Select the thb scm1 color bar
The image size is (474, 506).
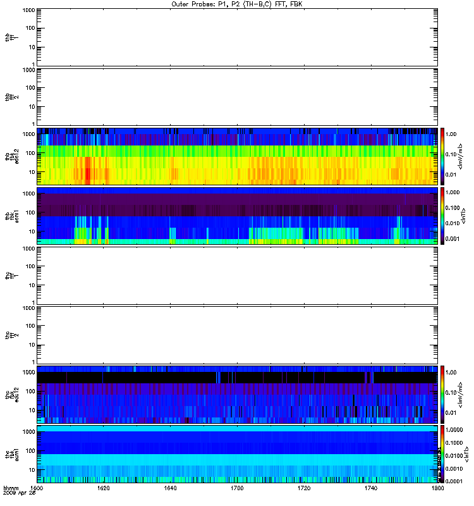pyautogui.click(x=442, y=216)
